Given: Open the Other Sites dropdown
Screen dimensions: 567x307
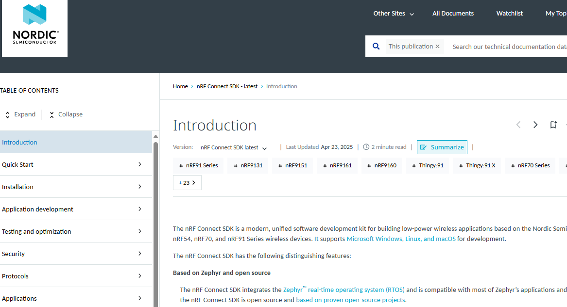Looking at the screenshot, I should (394, 14).
